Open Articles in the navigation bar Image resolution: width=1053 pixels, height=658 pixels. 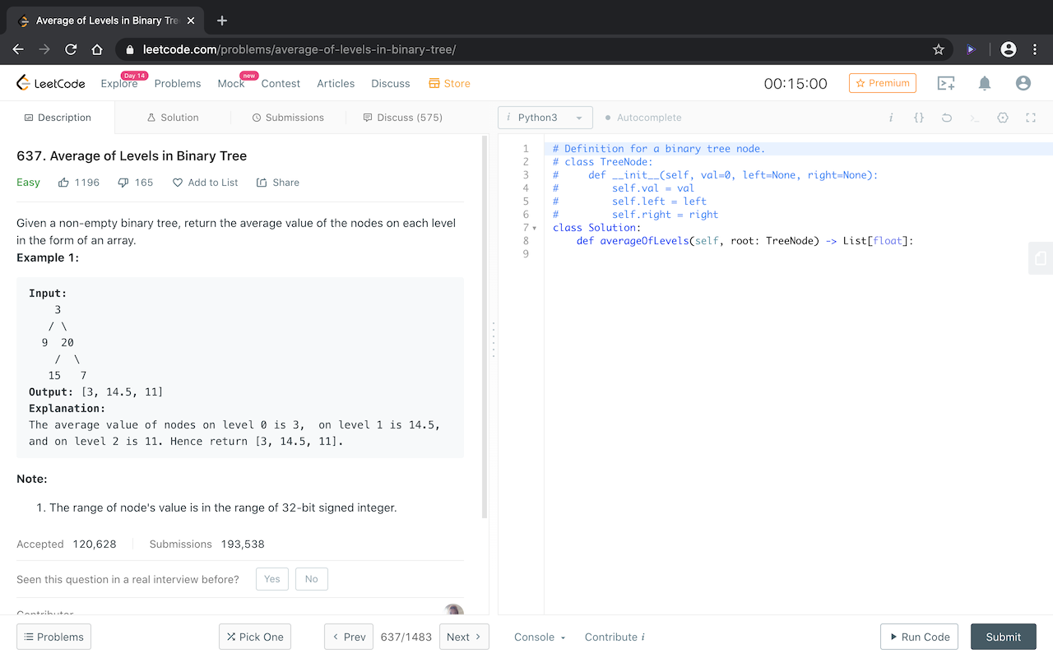(x=336, y=83)
